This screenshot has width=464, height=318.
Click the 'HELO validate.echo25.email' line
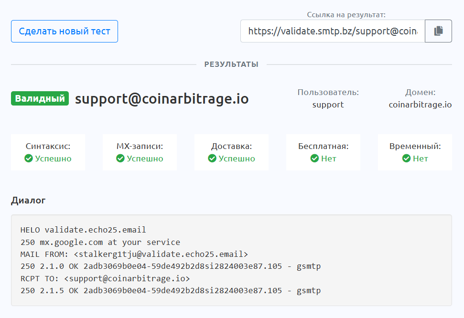point(83,230)
